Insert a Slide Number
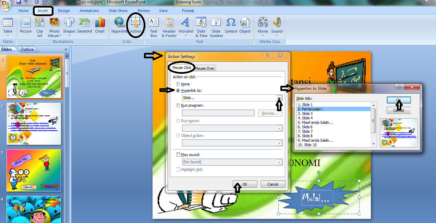The image size is (436, 223). click(x=216, y=27)
